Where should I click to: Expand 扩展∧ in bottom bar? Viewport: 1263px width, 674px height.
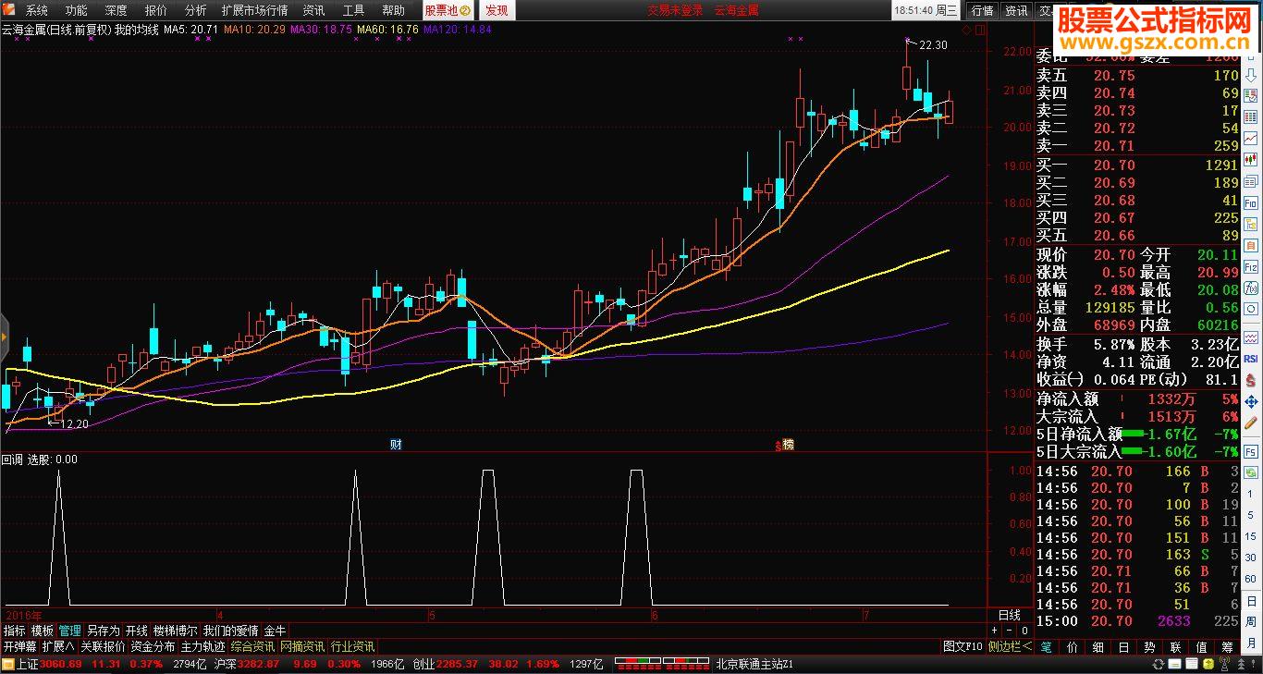click(x=58, y=646)
